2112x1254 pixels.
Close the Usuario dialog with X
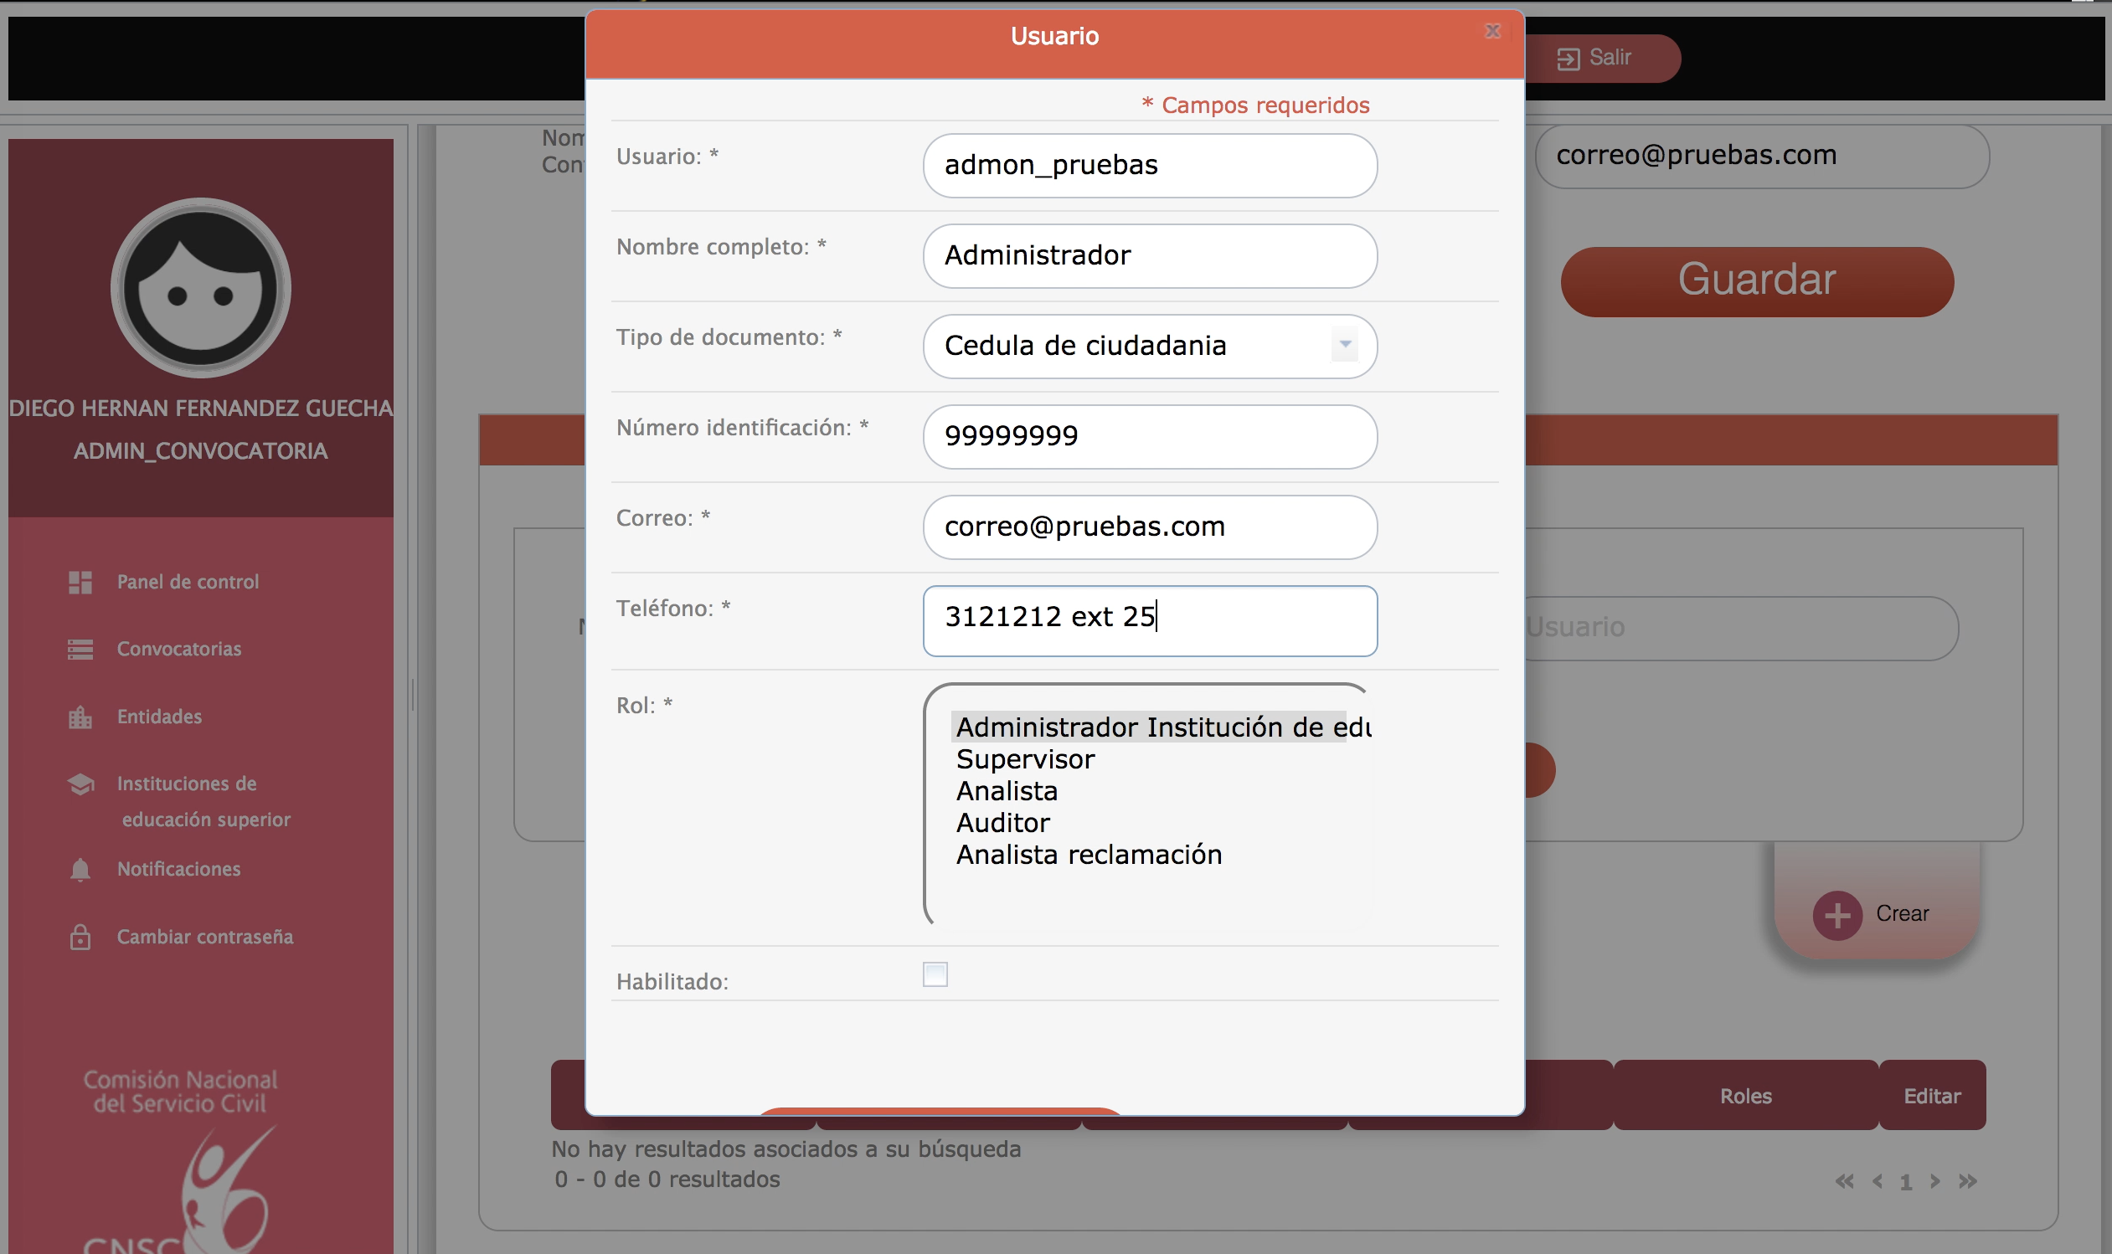1492,31
